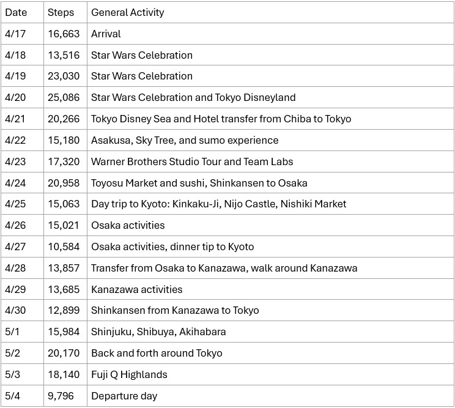
Task: Select the Day trip to Kyoto cell
Action: [x=218, y=204]
